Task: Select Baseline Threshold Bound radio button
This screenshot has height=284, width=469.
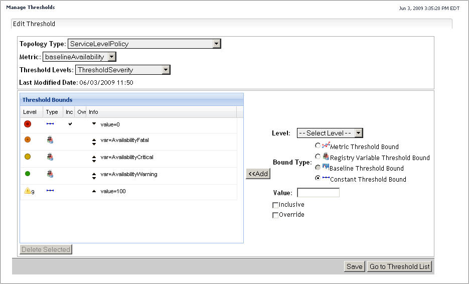Action: [x=318, y=167]
